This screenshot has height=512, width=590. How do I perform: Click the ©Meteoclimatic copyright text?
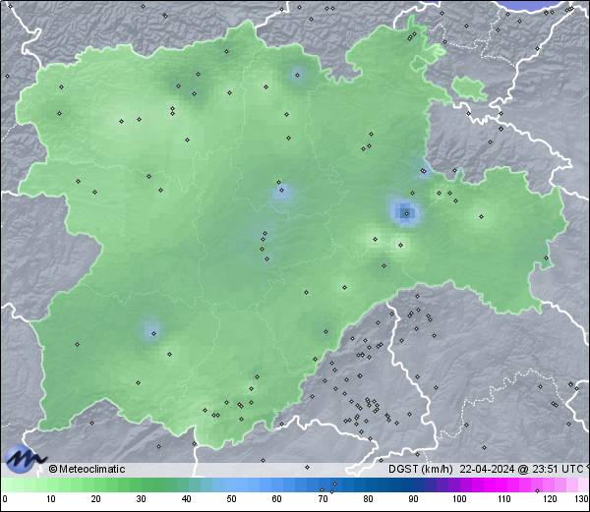tap(87, 469)
